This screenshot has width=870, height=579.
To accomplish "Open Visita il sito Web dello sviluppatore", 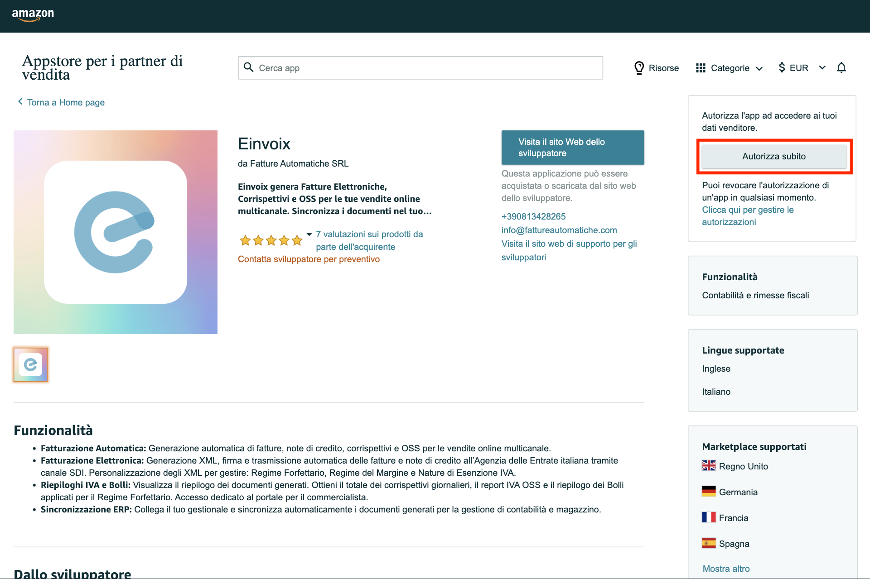I will click(572, 147).
